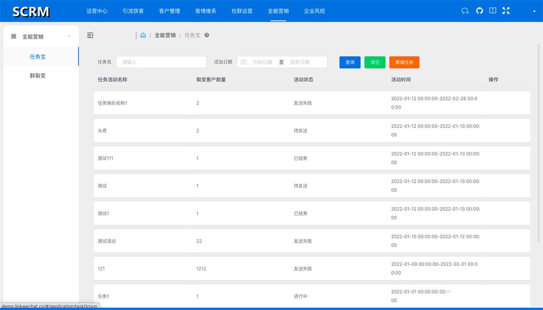Go to home via breadcrumb house icon

point(143,35)
